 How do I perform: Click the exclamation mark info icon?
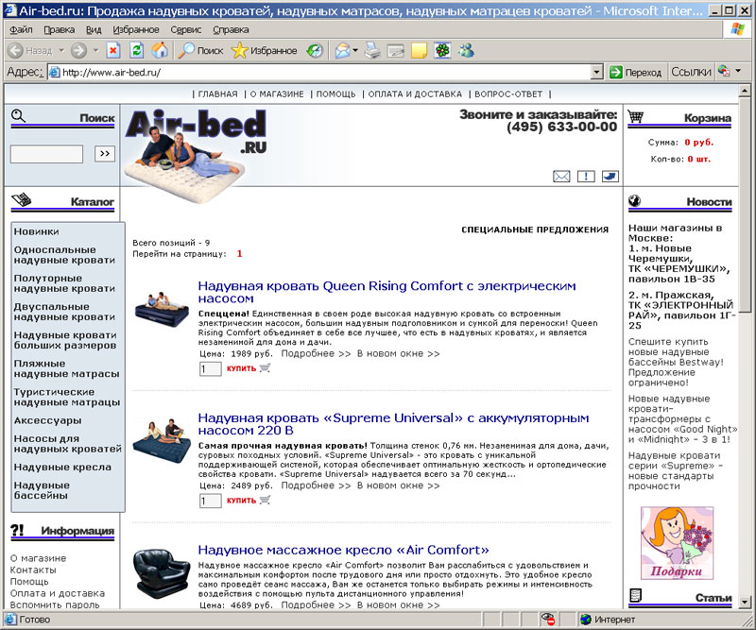tap(586, 177)
